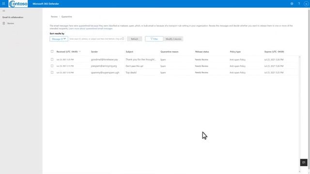
Task: Open the Message ID sort dropdown
Action: point(59,39)
